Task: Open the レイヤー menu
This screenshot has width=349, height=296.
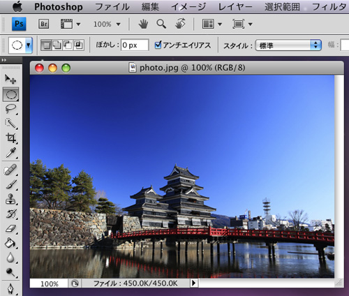Action: [x=235, y=7]
